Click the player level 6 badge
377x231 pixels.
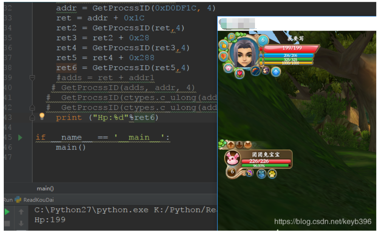pos(263,40)
